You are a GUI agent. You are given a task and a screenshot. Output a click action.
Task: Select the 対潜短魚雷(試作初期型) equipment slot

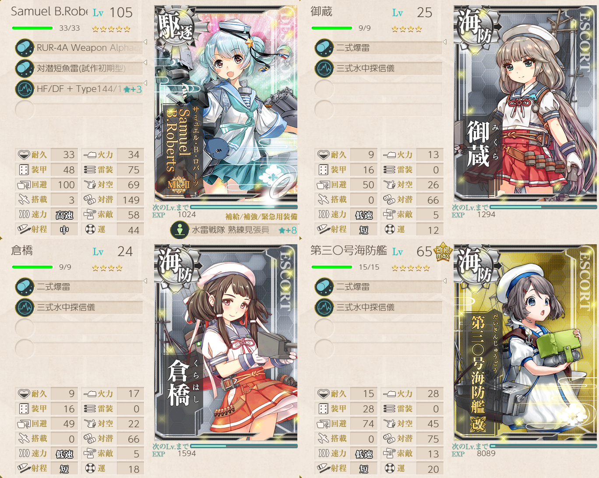(x=79, y=68)
